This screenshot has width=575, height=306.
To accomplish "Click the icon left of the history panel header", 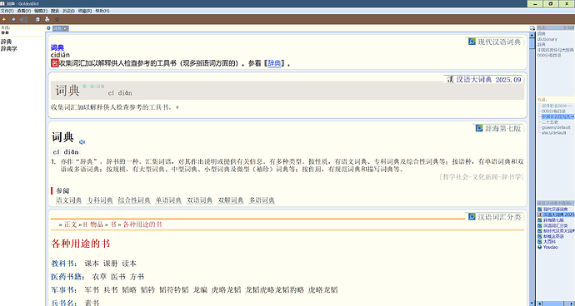I will pos(532,28).
